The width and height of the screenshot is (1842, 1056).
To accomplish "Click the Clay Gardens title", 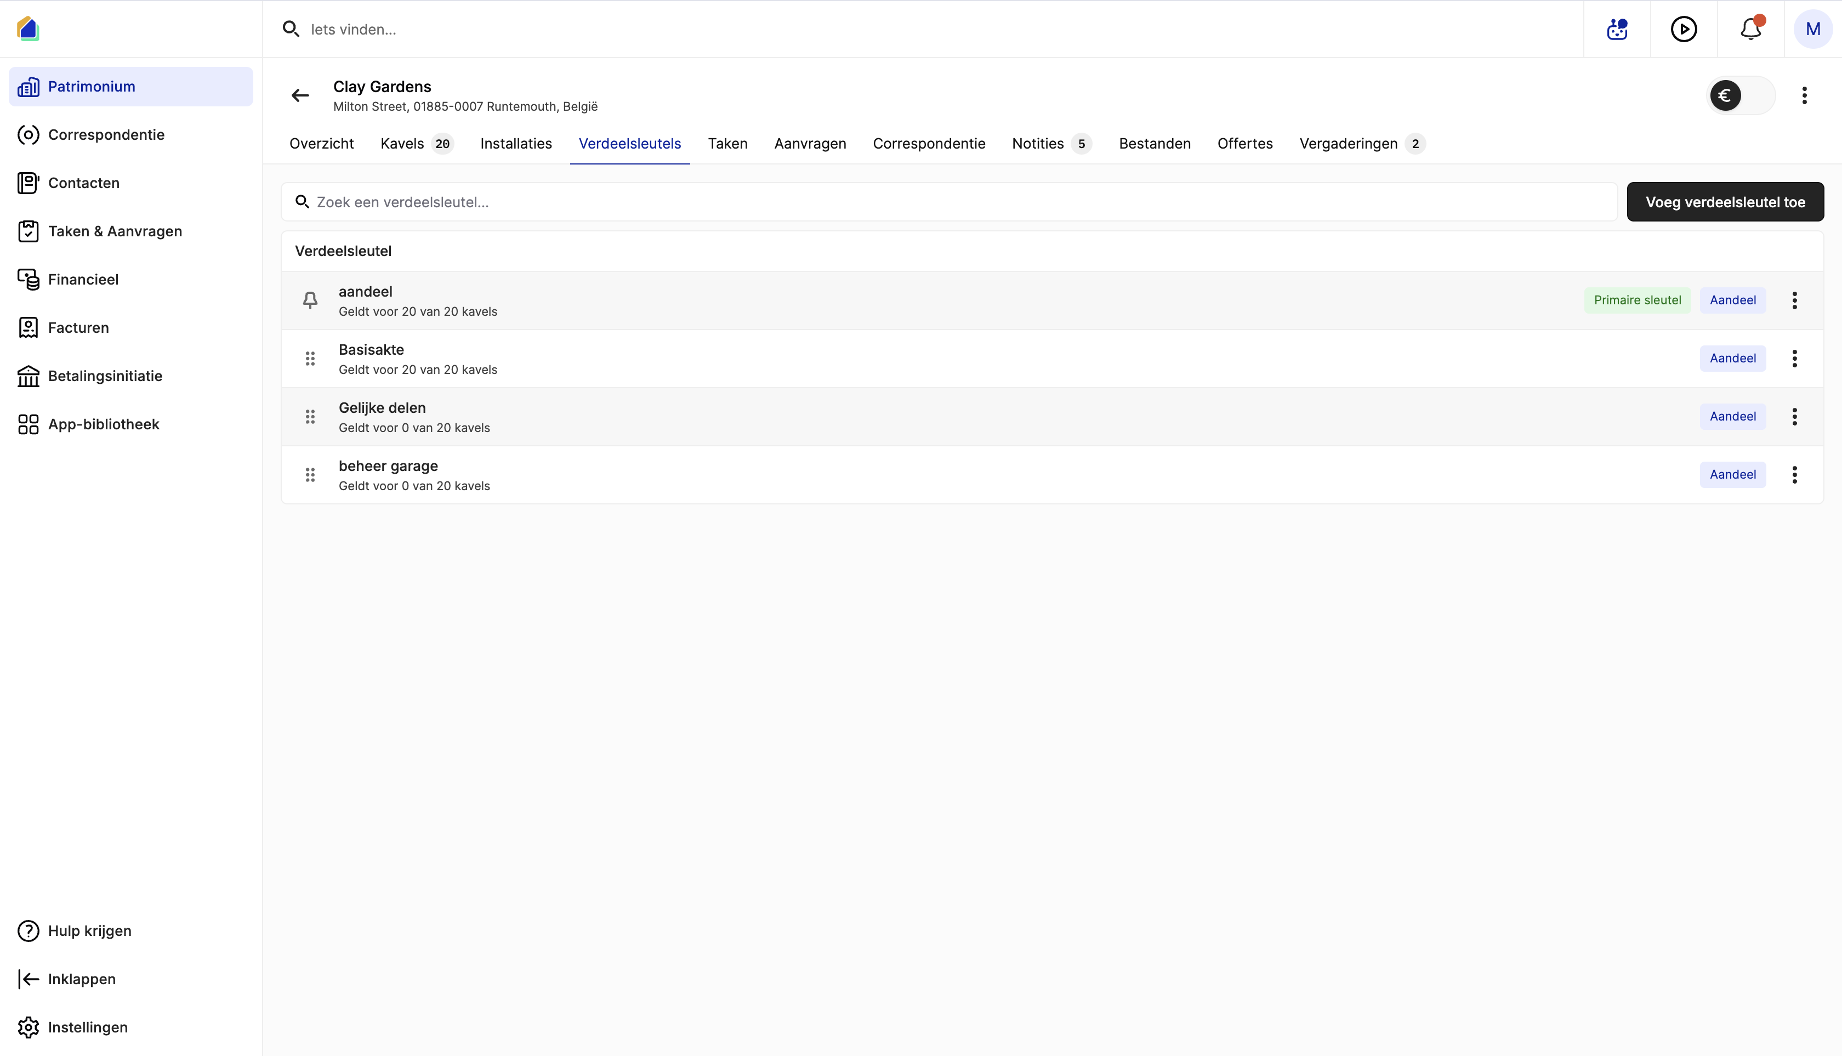I will point(382,86).
